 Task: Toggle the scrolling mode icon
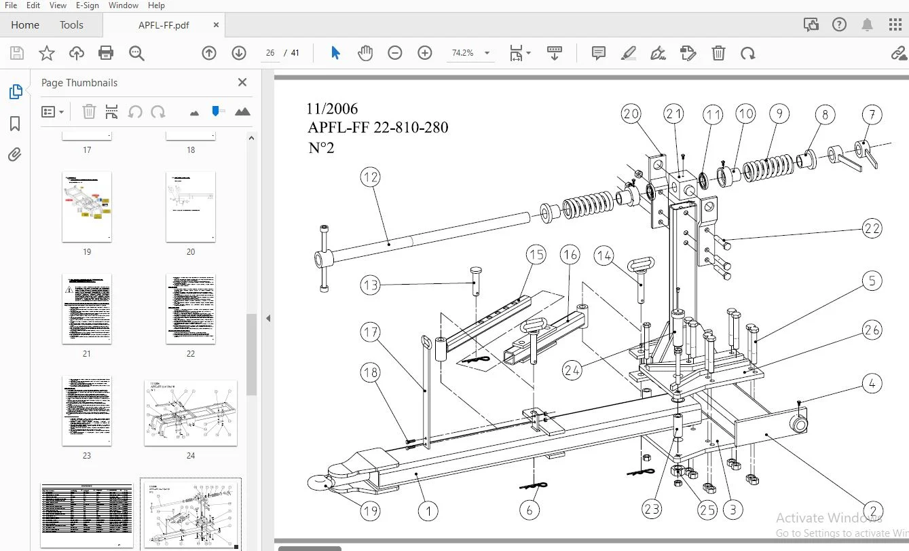[x=555, y=53]
